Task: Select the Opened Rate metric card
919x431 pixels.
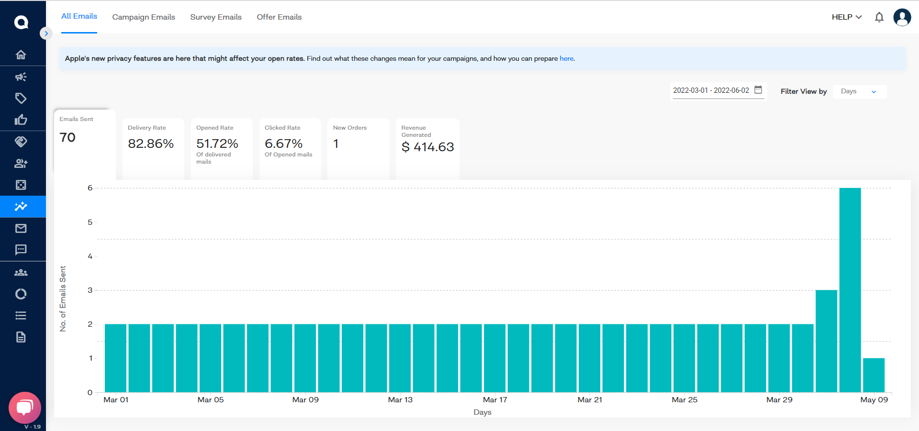Action: [x=222, y=149]
